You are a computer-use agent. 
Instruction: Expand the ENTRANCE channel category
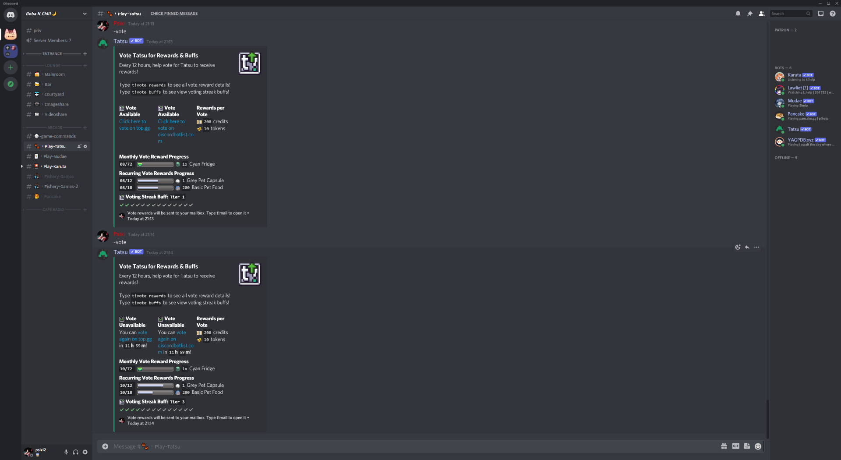[52, 54]
